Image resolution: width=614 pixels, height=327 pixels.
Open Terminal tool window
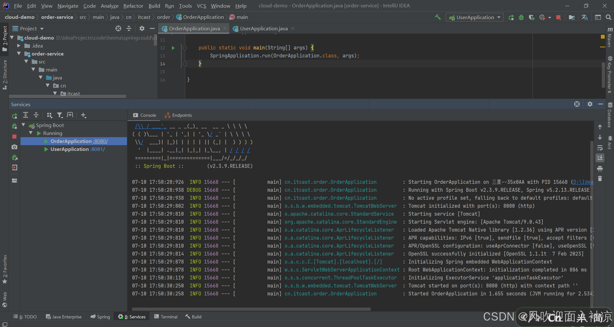point(166,317)
